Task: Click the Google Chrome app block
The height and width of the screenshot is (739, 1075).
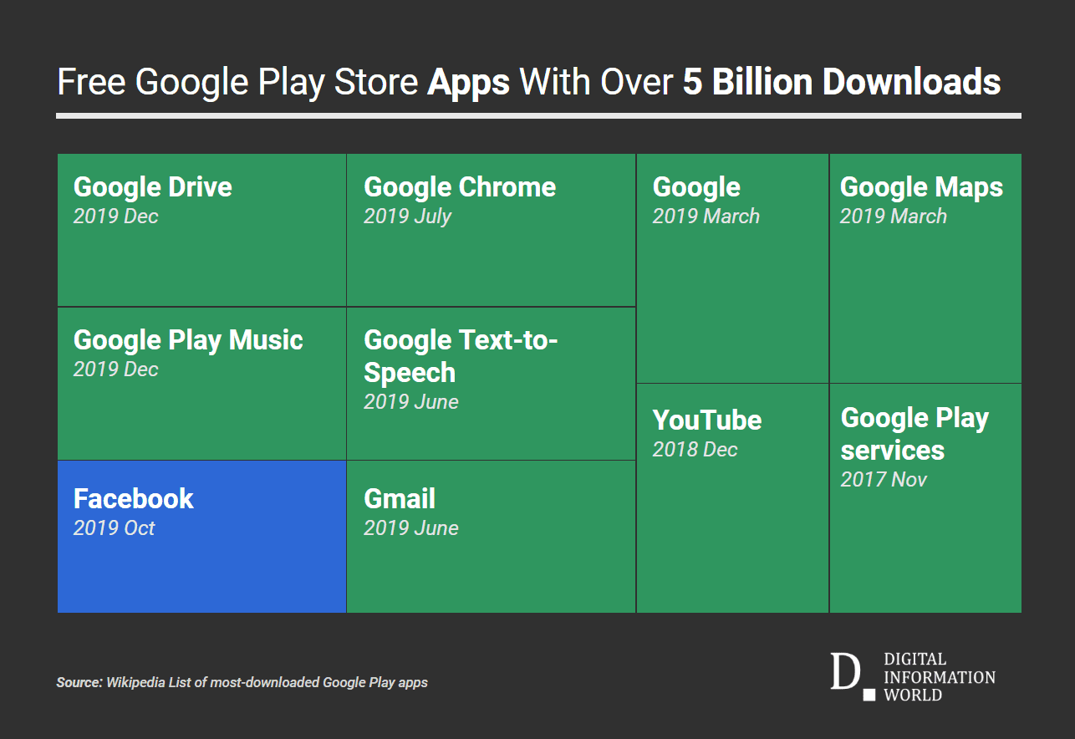Action: pyautogui.click(x=490, y=228)
